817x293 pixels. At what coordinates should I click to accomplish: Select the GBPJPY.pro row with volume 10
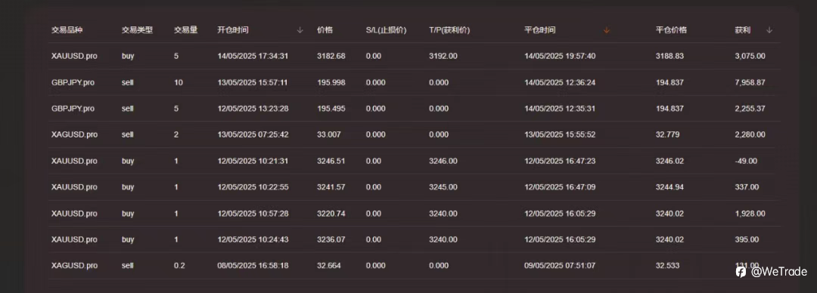[x=415, y=82]
